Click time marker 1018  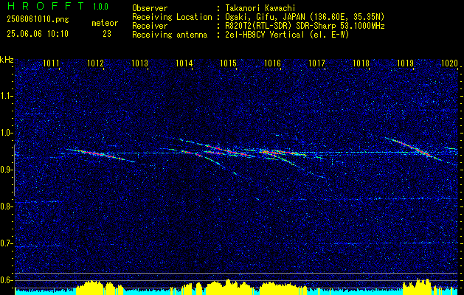pyautogui.click(x=361, y=63)
